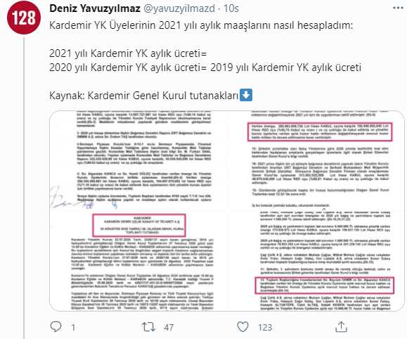Open the share tweet icon
Image resolution: width=407 pixels, height=339 pixels.
(341, 326)
